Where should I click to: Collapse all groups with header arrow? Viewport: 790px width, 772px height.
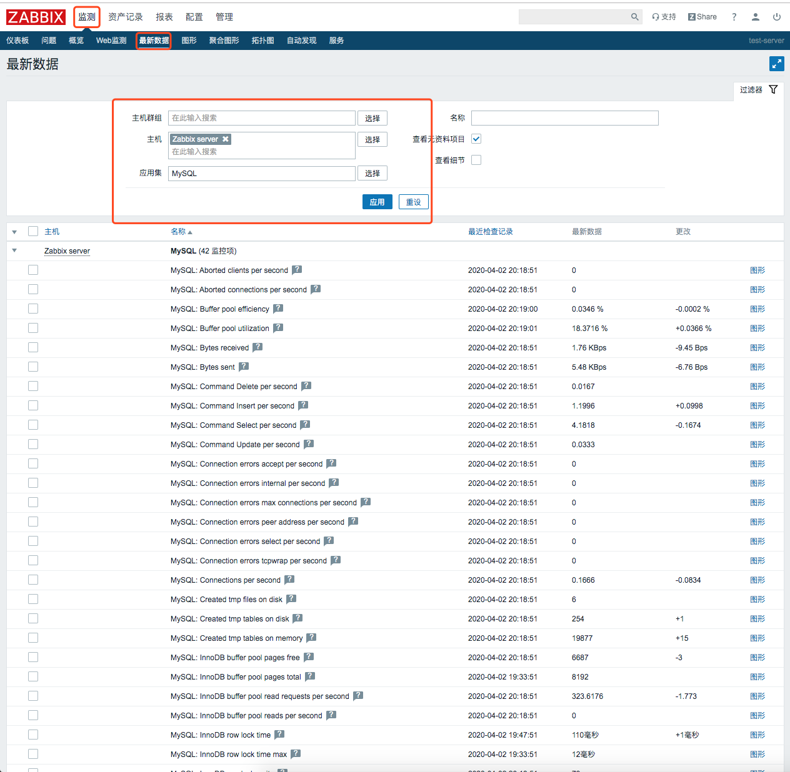(14, 232)
